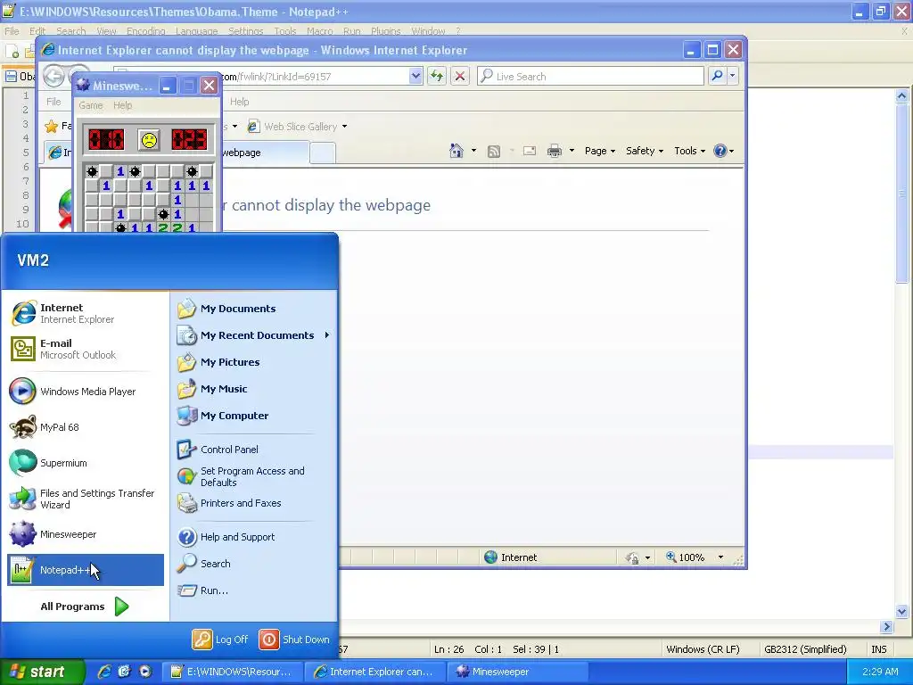
Task: Click the taskbar clock showing 2:29 AM
Action: tap(880, 672)
